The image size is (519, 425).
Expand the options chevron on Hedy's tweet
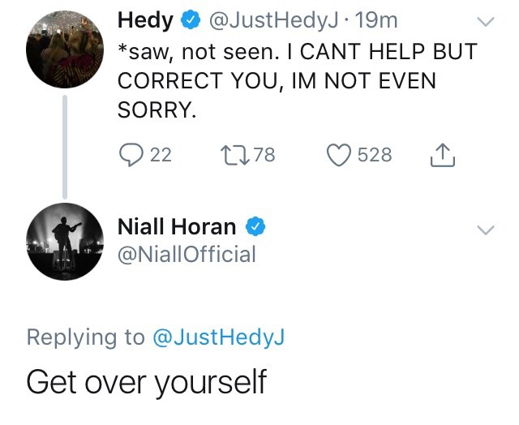tap(486, 21)
